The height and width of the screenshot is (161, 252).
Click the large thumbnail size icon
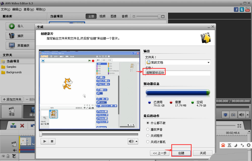click(x=163, y=16)
